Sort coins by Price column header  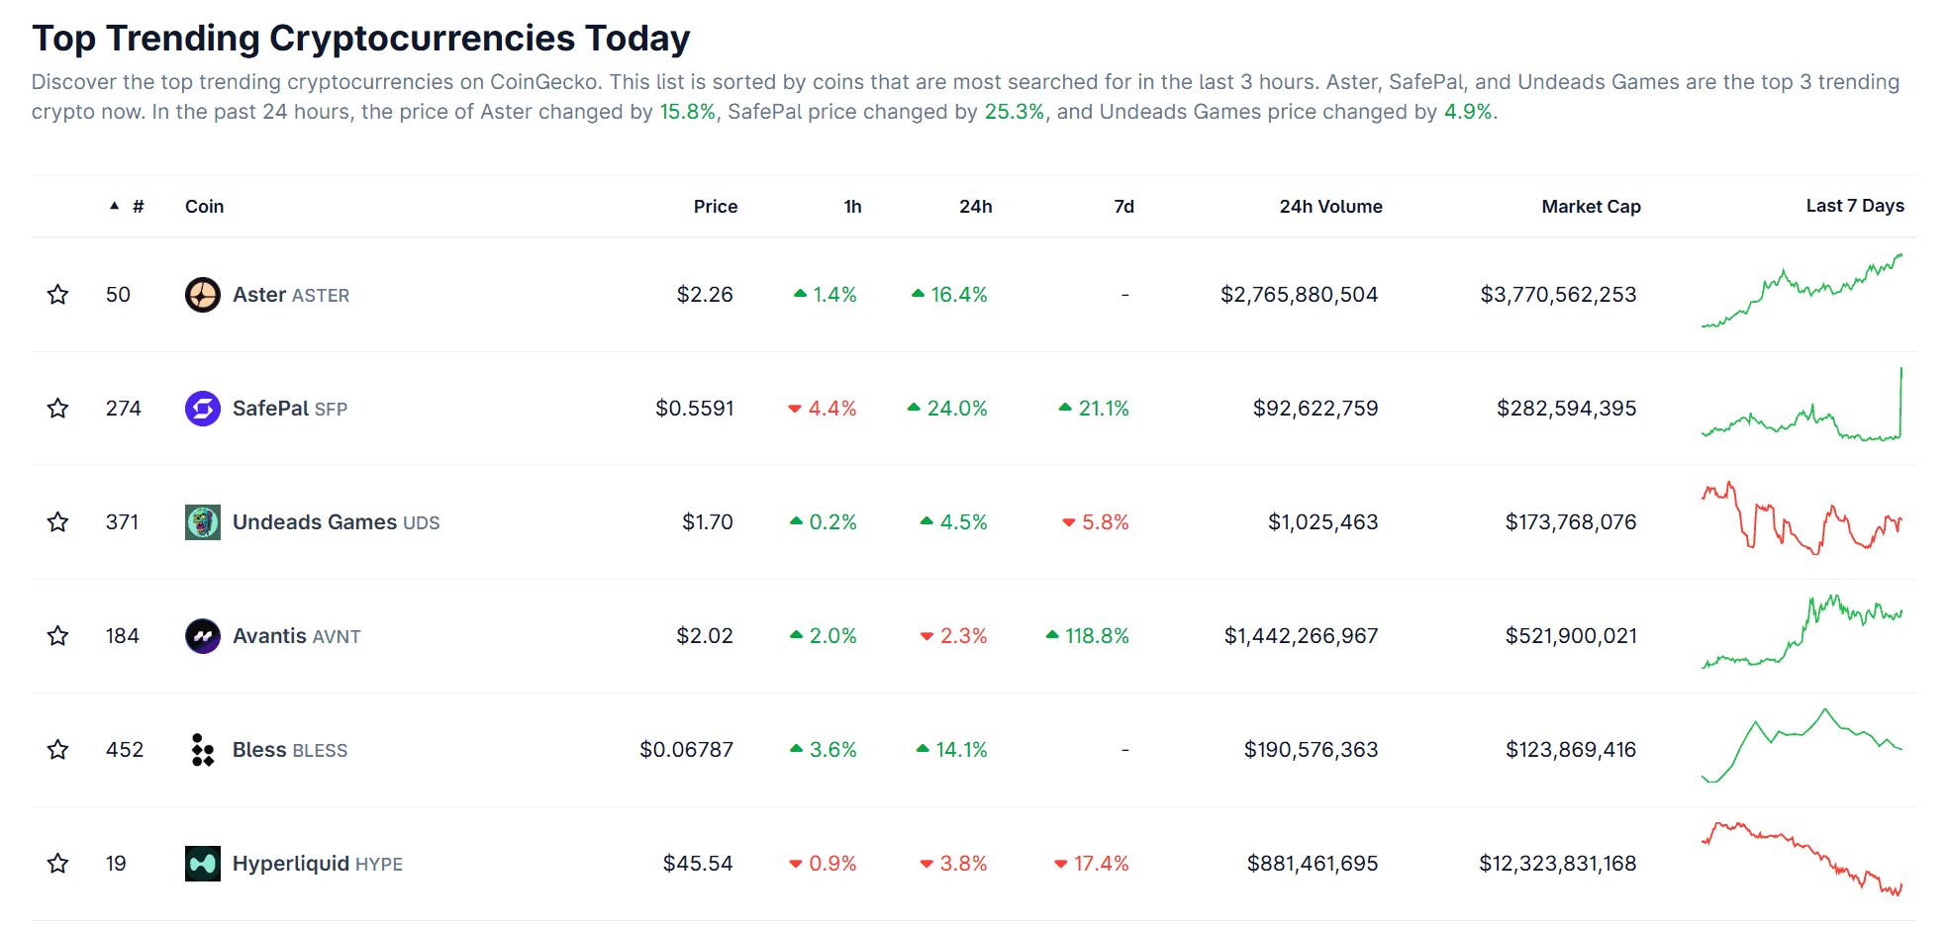[715, 207]
